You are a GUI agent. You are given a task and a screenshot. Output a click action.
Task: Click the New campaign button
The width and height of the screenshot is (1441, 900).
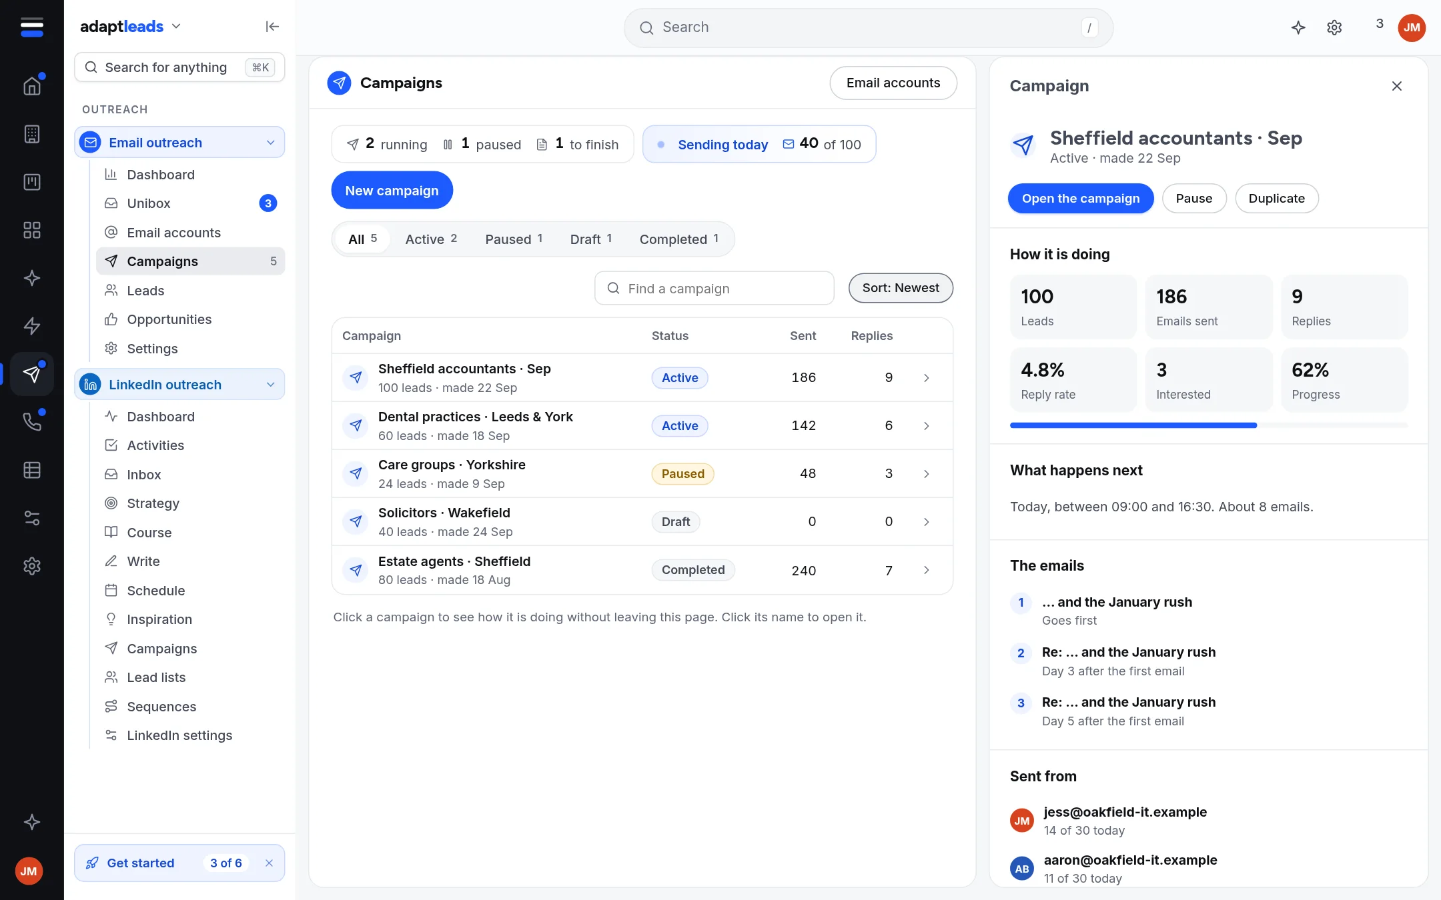[x=392, y=191]
